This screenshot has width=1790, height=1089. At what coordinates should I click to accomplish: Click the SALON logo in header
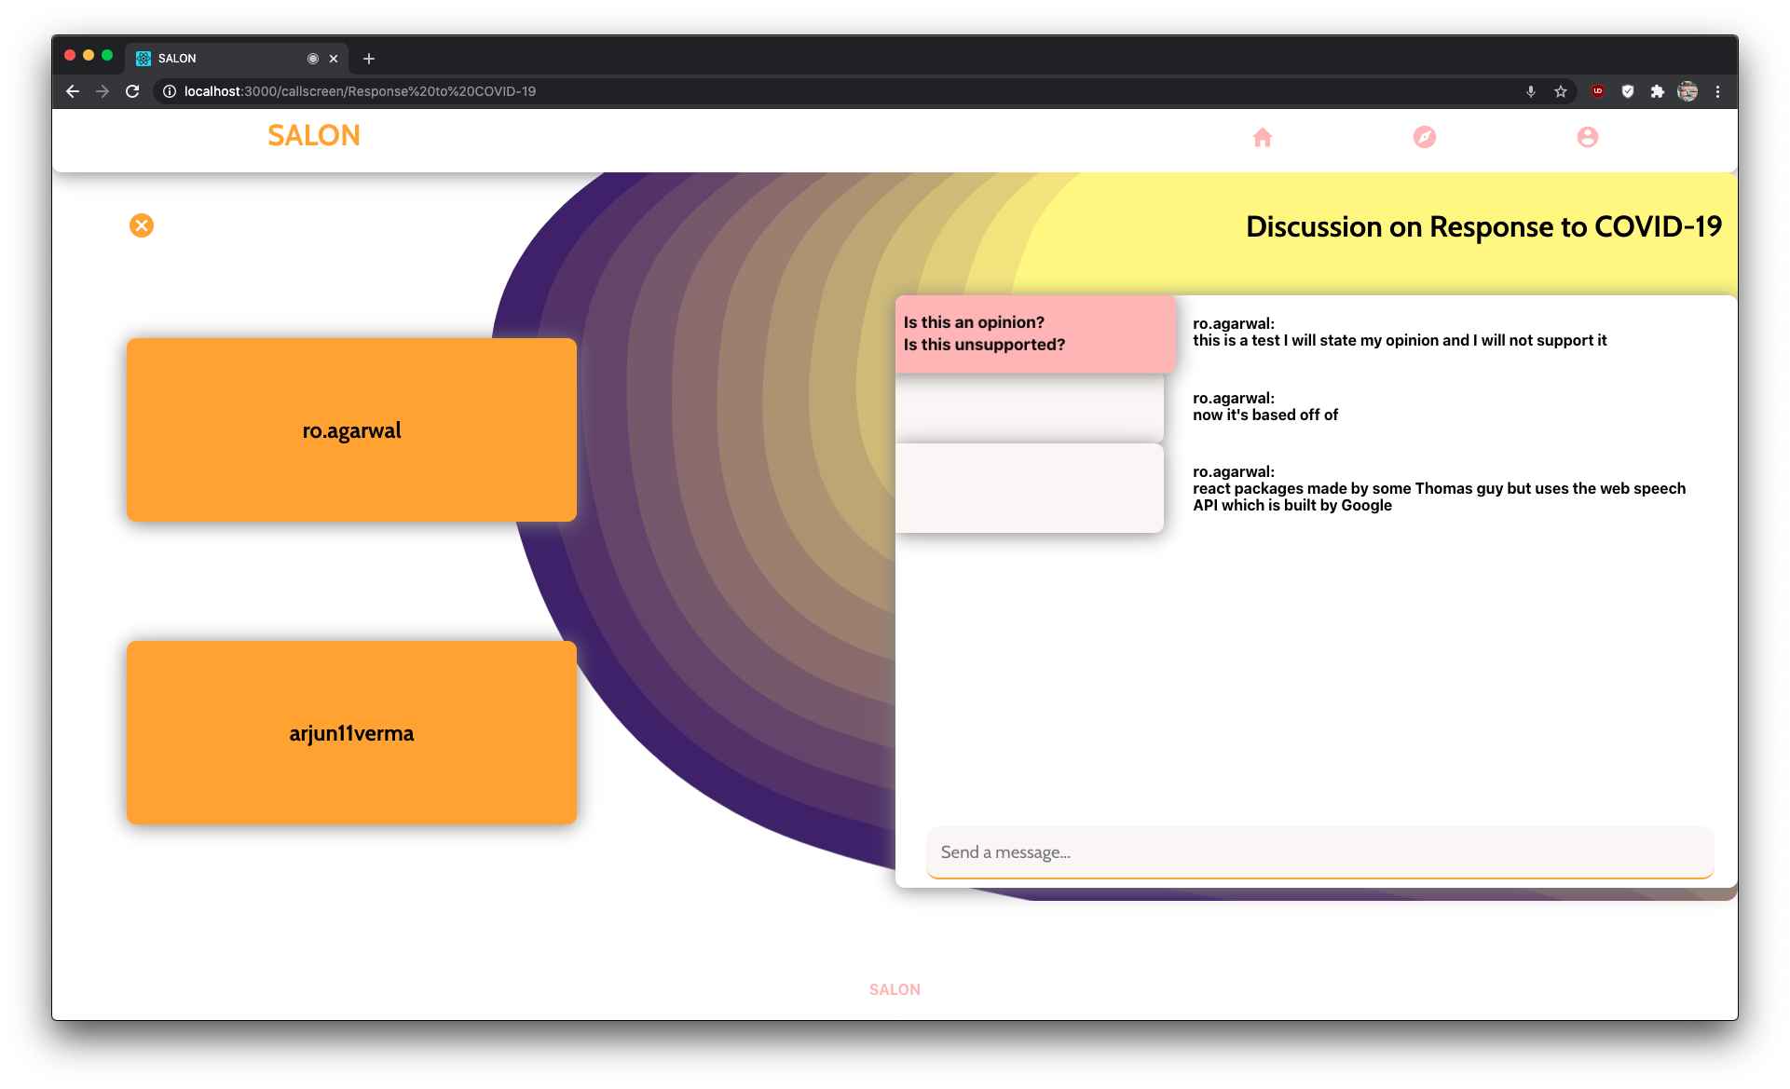314,136
